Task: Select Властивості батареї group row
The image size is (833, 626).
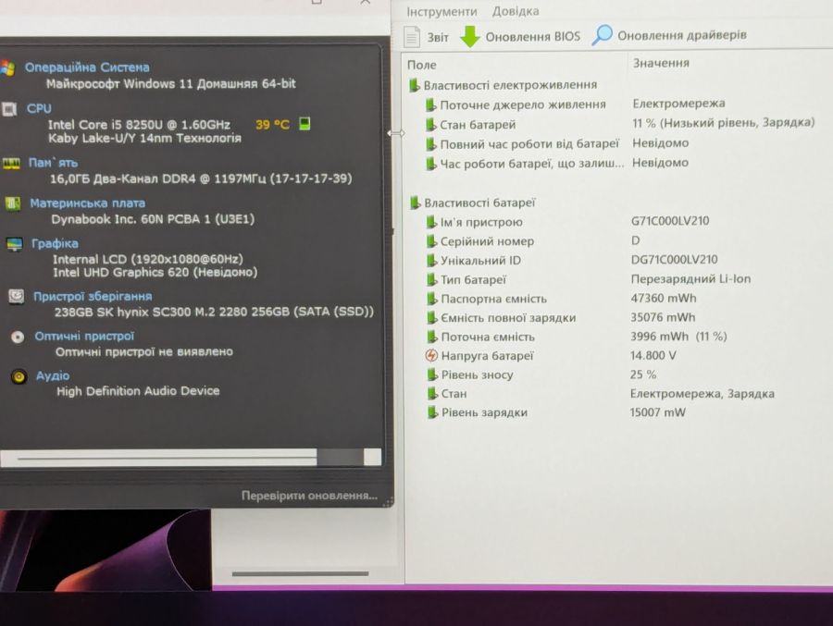Action: (x=472, y=203)
